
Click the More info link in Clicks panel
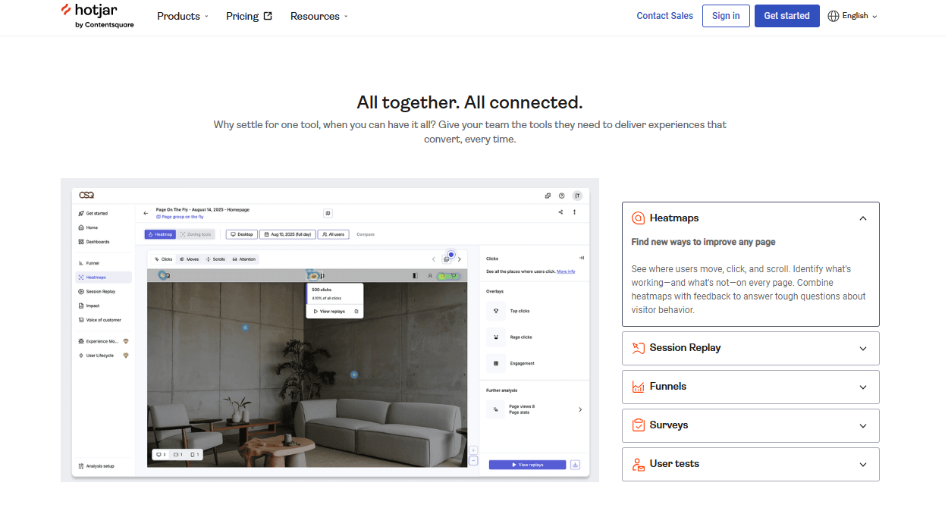coord(566,271)
